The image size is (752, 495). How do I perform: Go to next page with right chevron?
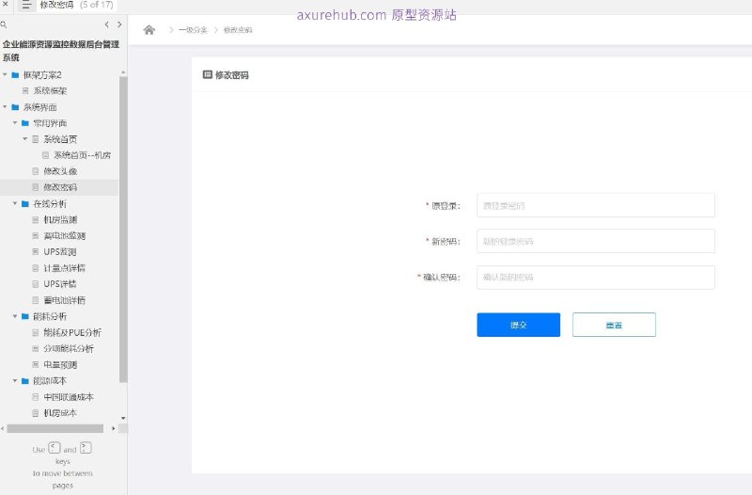pyautogui.click(x=119, y=24)
